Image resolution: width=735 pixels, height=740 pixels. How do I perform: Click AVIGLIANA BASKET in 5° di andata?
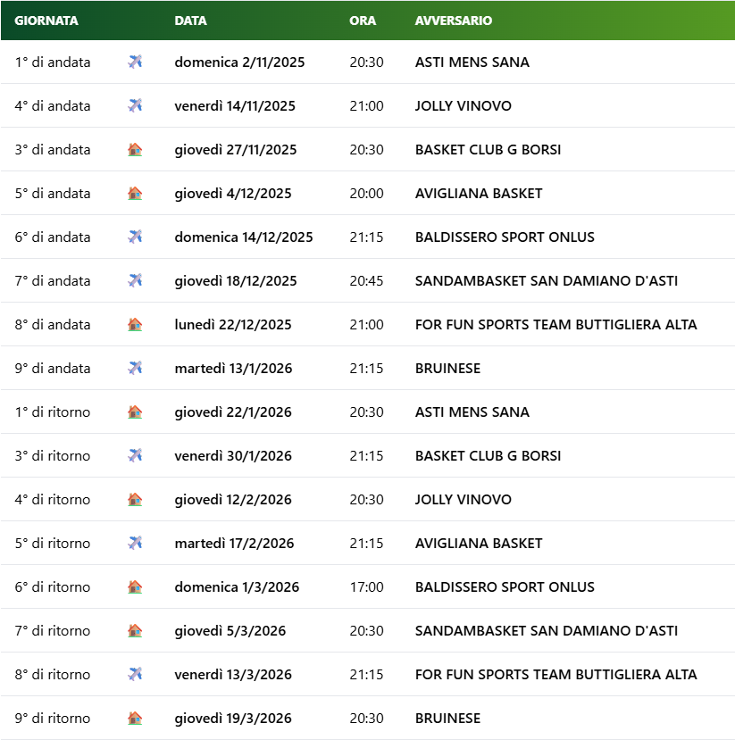pos(478,194)
